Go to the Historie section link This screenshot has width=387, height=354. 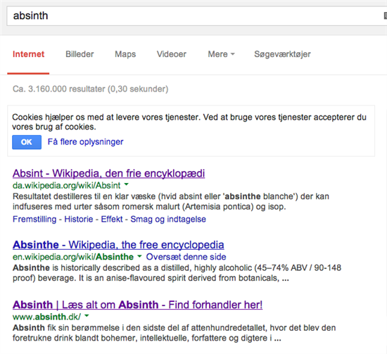[x=79, y=219]
